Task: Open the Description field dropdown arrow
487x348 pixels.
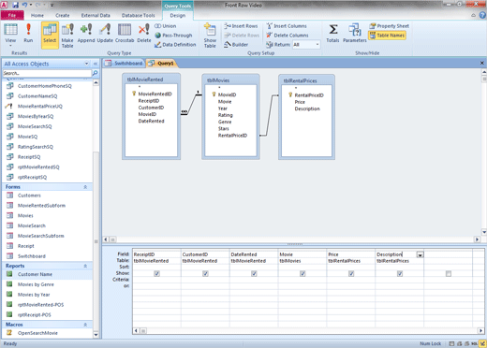Action: point(421,254)
